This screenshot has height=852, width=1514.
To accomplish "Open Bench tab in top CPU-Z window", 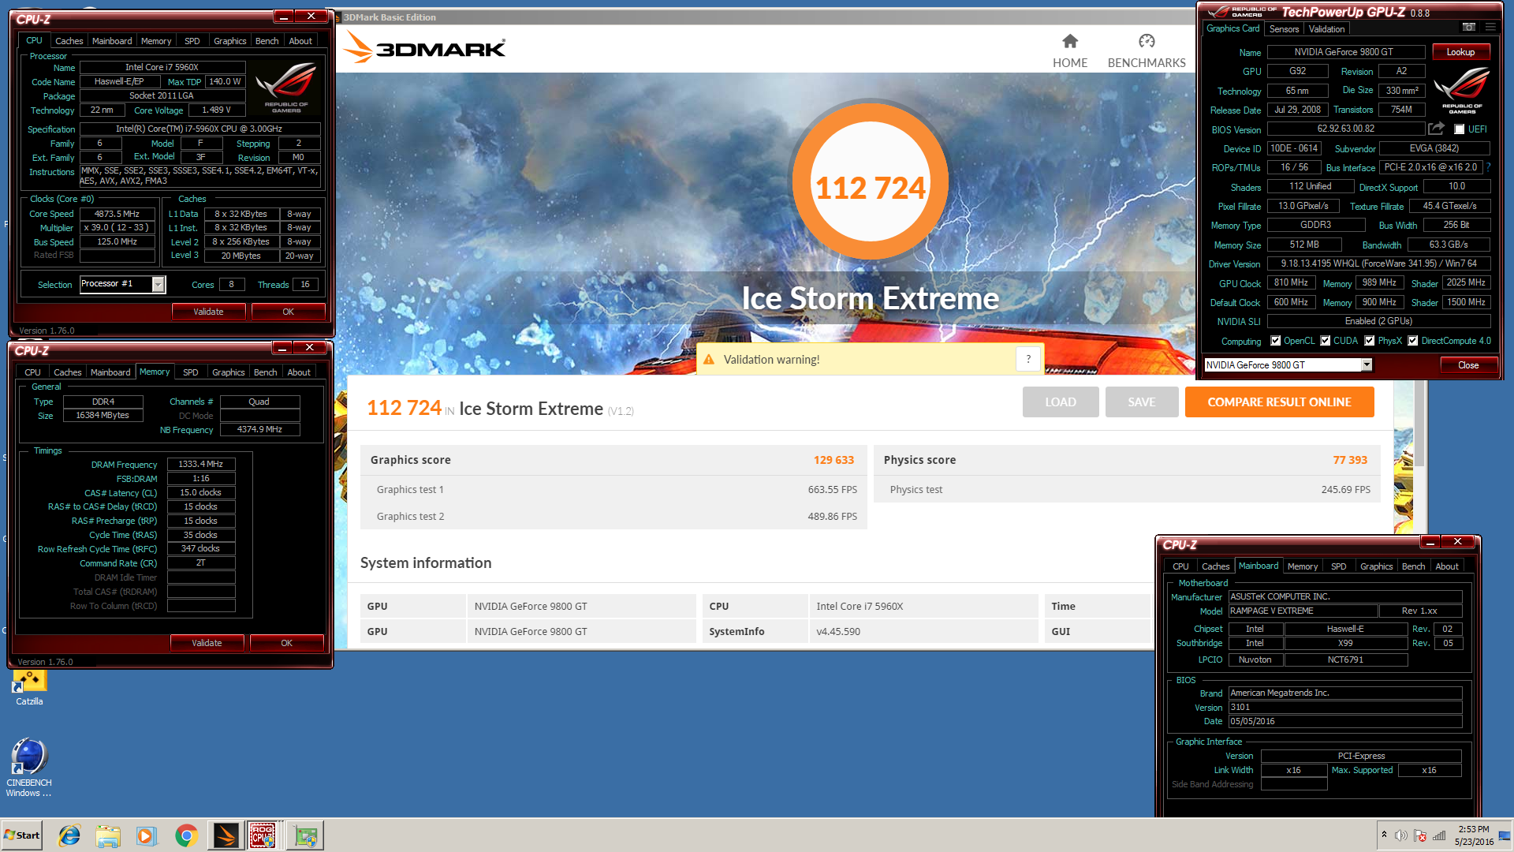I will 267,41.
